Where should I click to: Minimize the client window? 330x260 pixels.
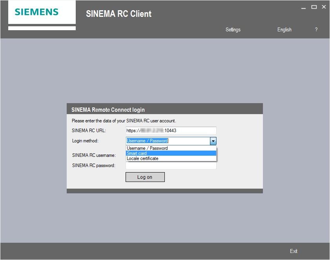(x=303, y=7)
